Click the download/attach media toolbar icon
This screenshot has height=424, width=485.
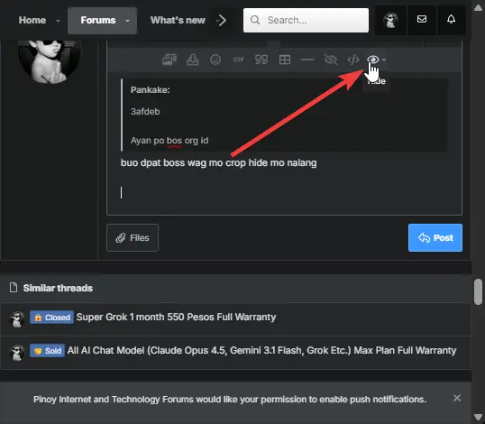click(x=193, y=60)
